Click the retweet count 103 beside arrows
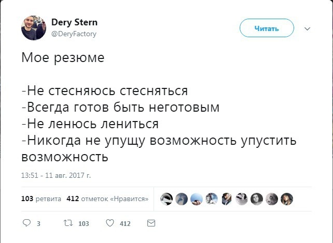Screen dimensions: 333x243 coord(83,223)
